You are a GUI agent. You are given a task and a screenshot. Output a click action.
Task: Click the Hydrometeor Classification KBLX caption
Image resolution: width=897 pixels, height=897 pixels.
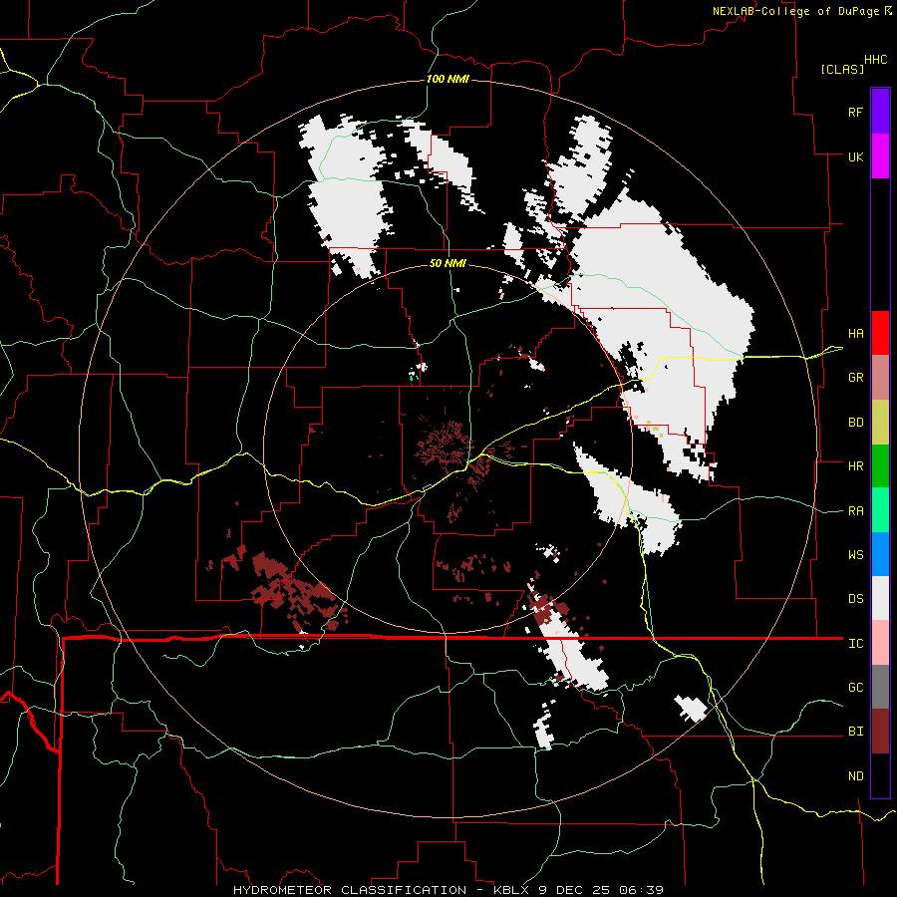448,890
